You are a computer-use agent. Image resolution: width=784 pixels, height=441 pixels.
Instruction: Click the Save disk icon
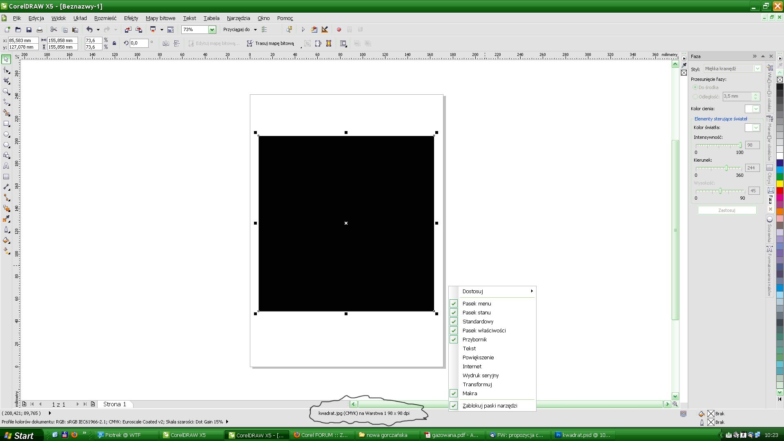coord(29,29)
